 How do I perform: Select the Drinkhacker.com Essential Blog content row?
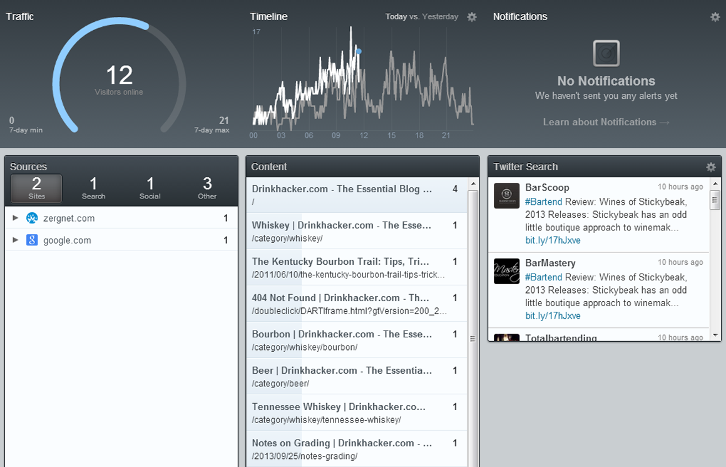pyautogui.click(x=357, y=195)
